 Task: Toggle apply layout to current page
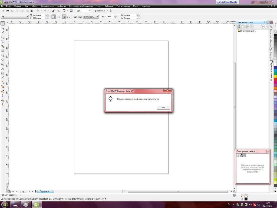tap(69, 17)
